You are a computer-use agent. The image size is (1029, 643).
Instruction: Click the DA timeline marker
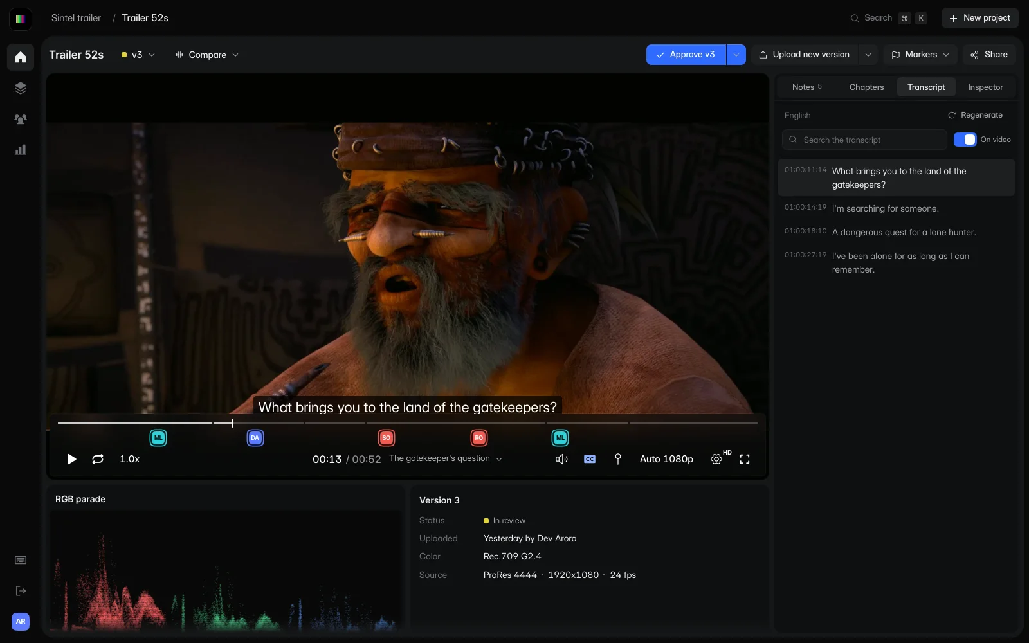[255, 438]
